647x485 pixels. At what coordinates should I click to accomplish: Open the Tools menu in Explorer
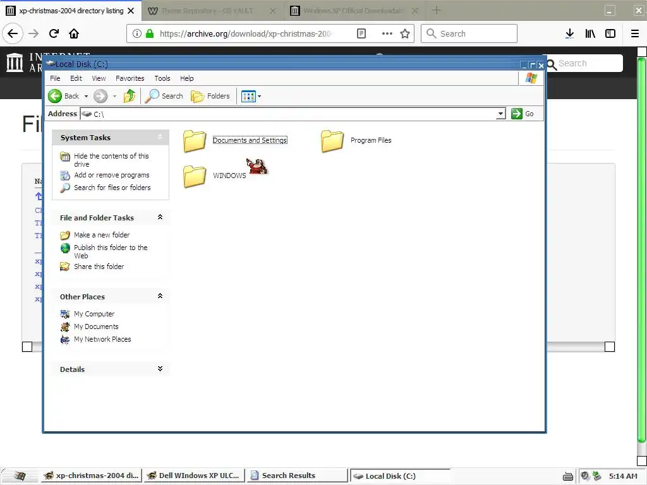pyautogui.click(x=162, y=78)
